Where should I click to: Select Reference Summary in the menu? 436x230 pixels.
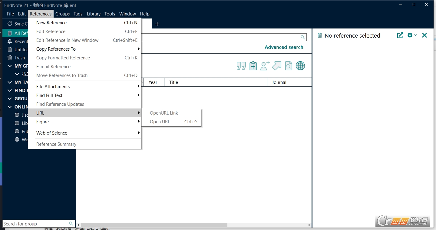pyautogui.click(x=84, y=144)
